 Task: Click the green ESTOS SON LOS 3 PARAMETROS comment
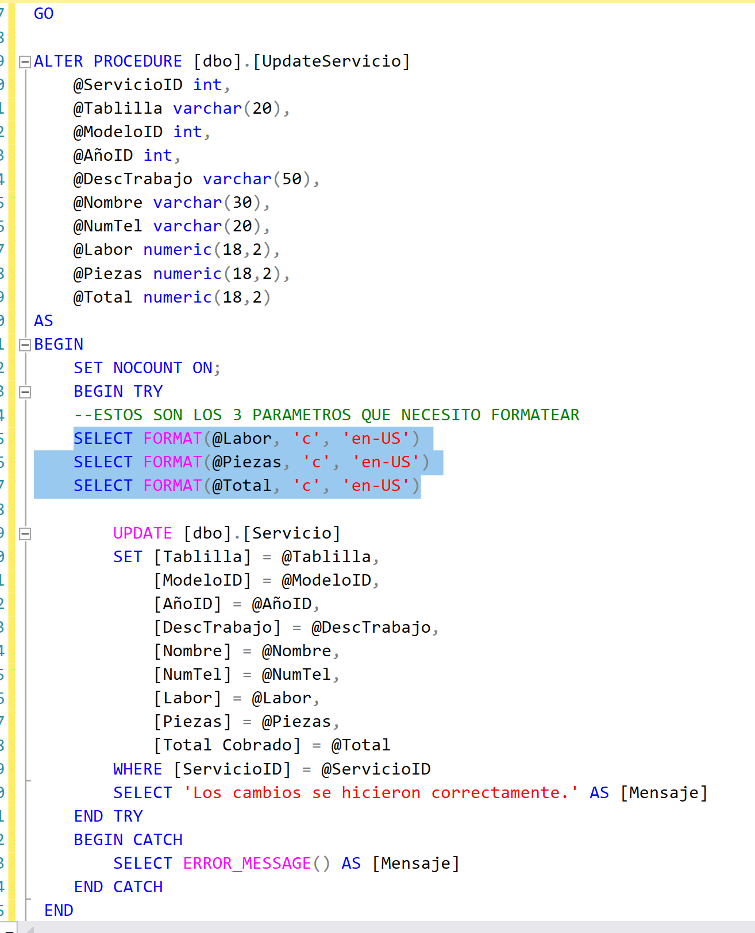pyautogui.click(x=327, y=415)
